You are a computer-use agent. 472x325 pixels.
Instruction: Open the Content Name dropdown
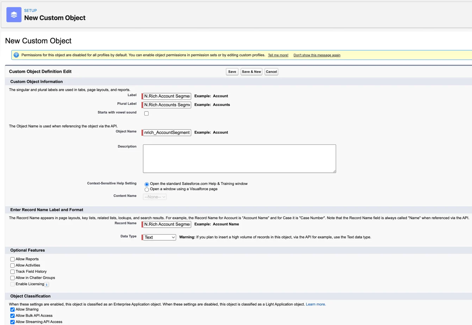(155, 197)
